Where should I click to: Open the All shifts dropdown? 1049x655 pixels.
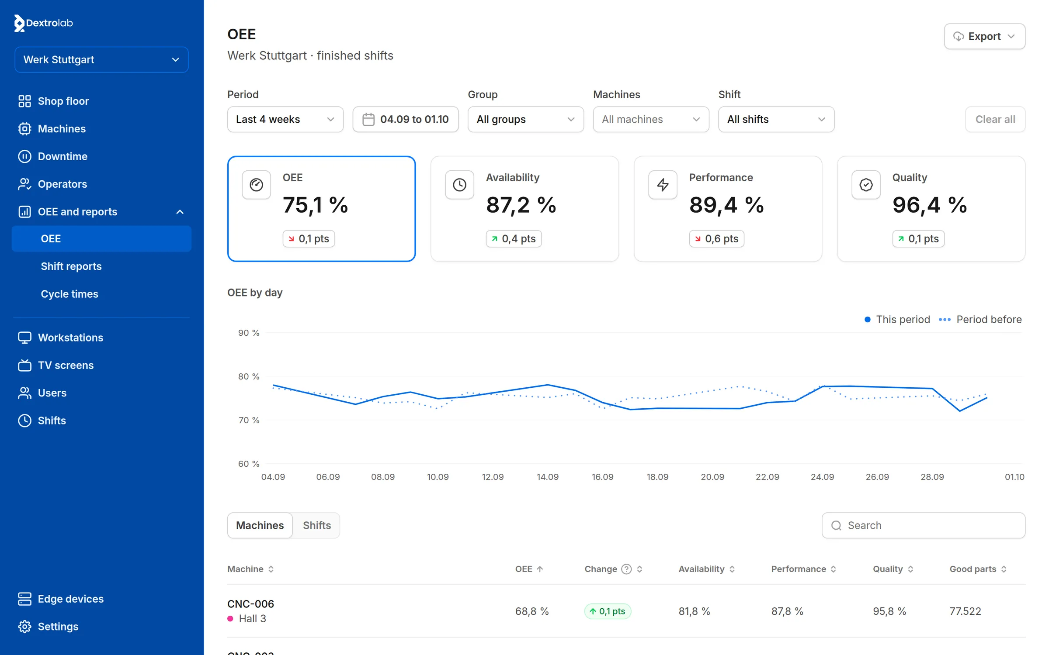pyautogui.click(x=776, y=119)
